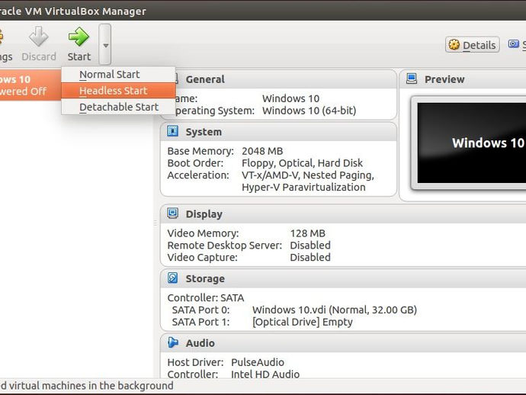The image size is (526, 395).
Task: Click 'Windows 10.vdi (Normal, 32.00 GB)' entry
Action: [x=335, y=310]
